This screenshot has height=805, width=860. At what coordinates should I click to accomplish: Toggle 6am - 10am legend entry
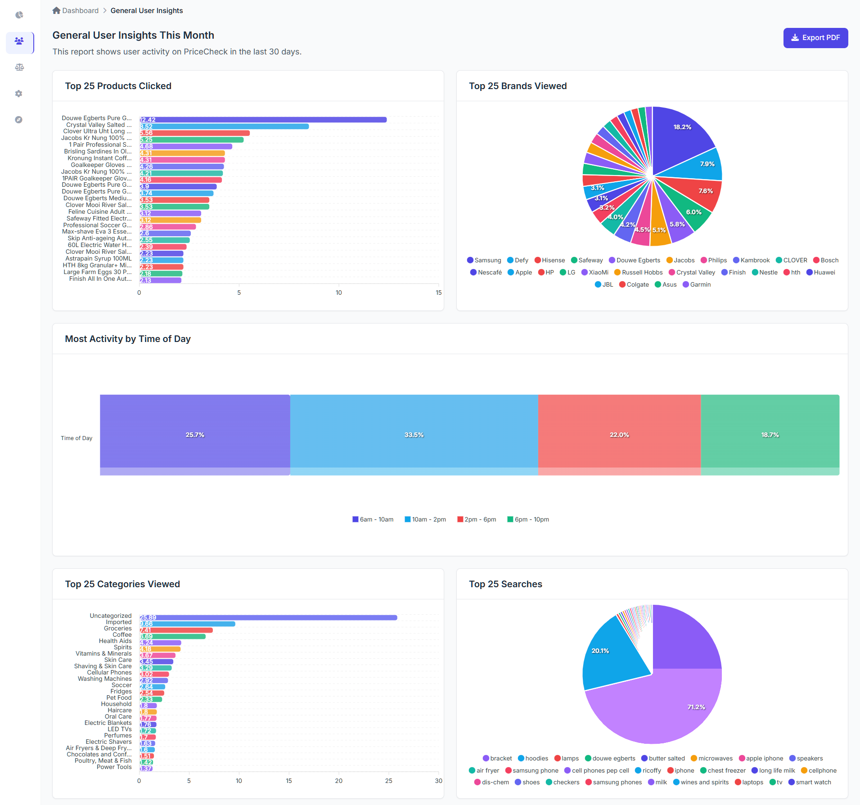pos(373,519)
